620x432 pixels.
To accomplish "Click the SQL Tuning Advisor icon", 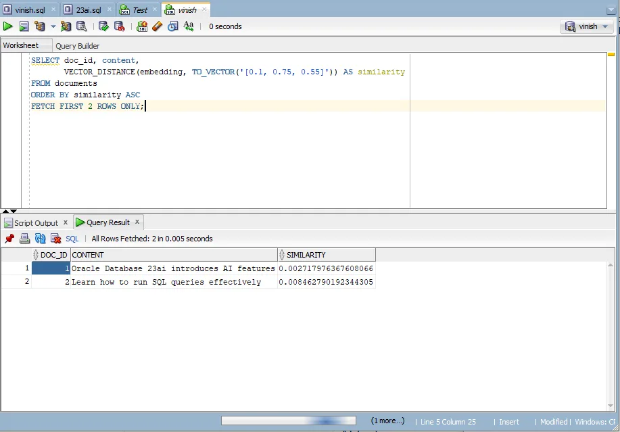I will tap(82, 26).
